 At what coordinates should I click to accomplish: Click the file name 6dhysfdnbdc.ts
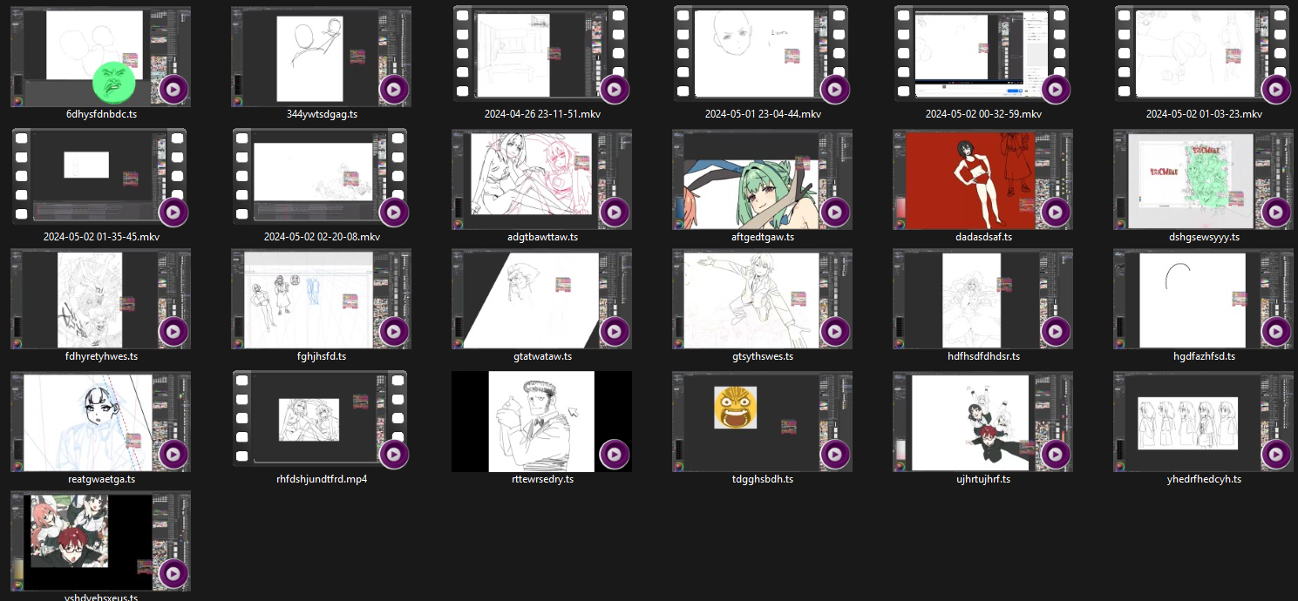tap(101, 115)
